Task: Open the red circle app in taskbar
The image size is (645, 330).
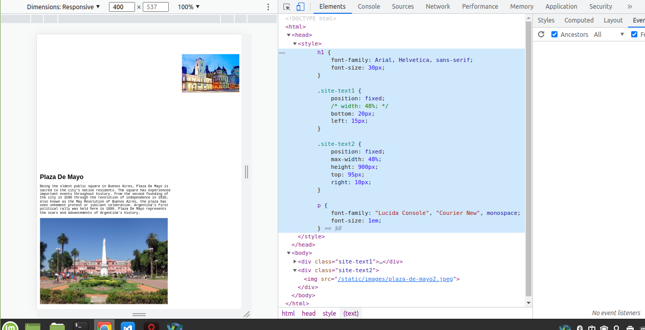Action: click(152, 326)
